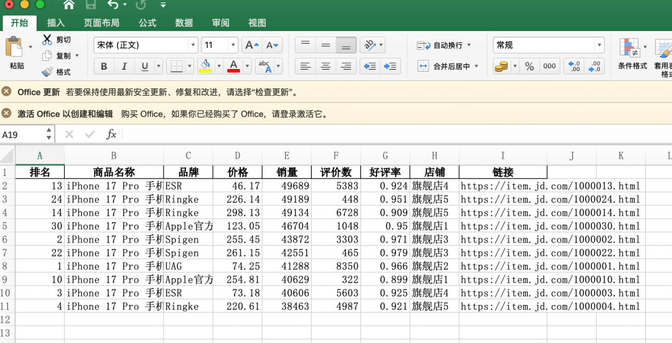Apply currency format with the coins icon
Viewport: 672px width, 343px height.
[x=502, y=66]
